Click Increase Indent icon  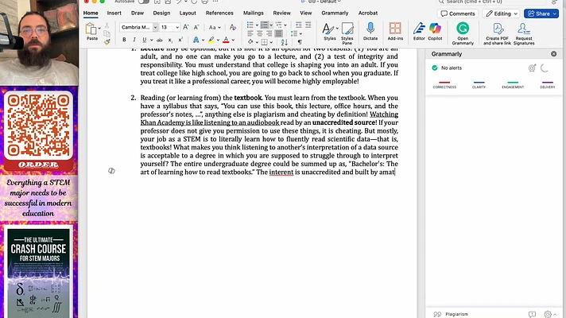click(308, 25)
